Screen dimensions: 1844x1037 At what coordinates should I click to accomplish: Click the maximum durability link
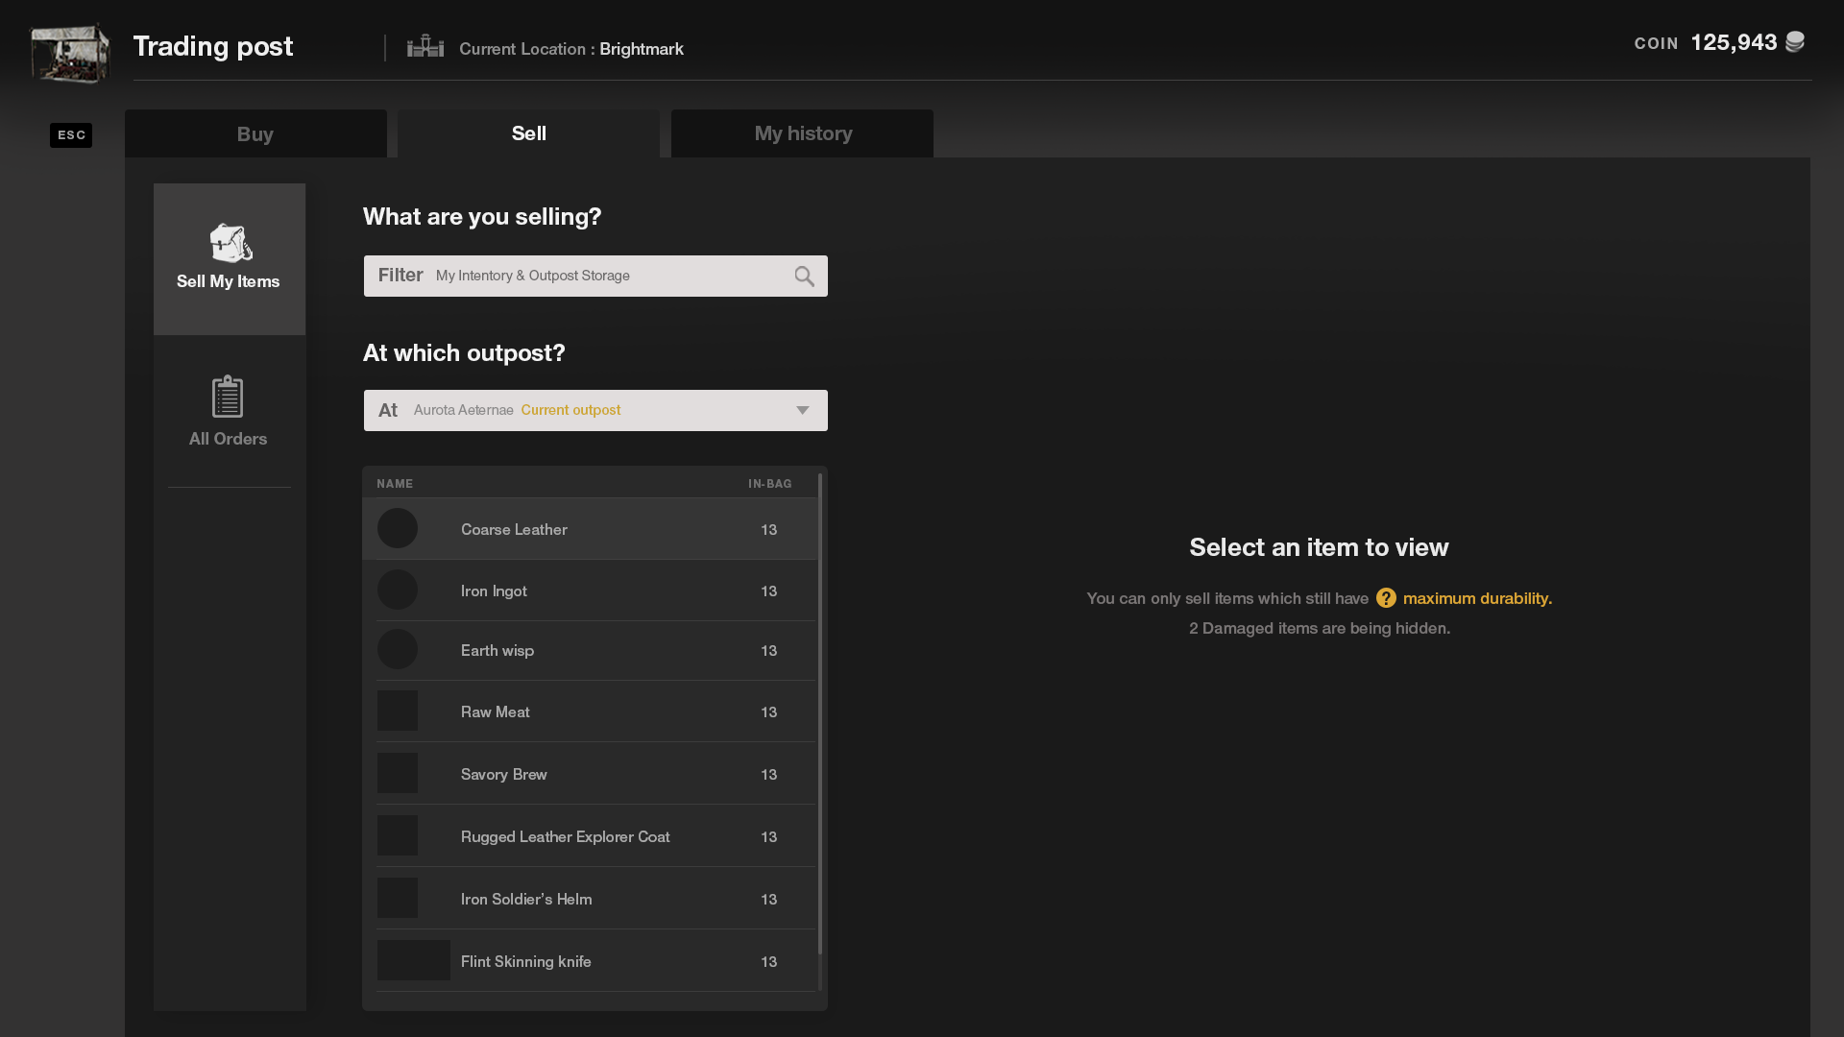click(1476, 598)
